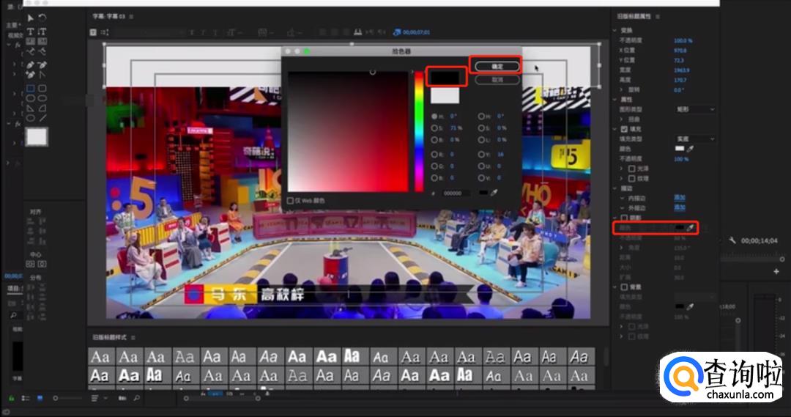
Task: Click add link for inner stroke
Action: tap(680, 198)
